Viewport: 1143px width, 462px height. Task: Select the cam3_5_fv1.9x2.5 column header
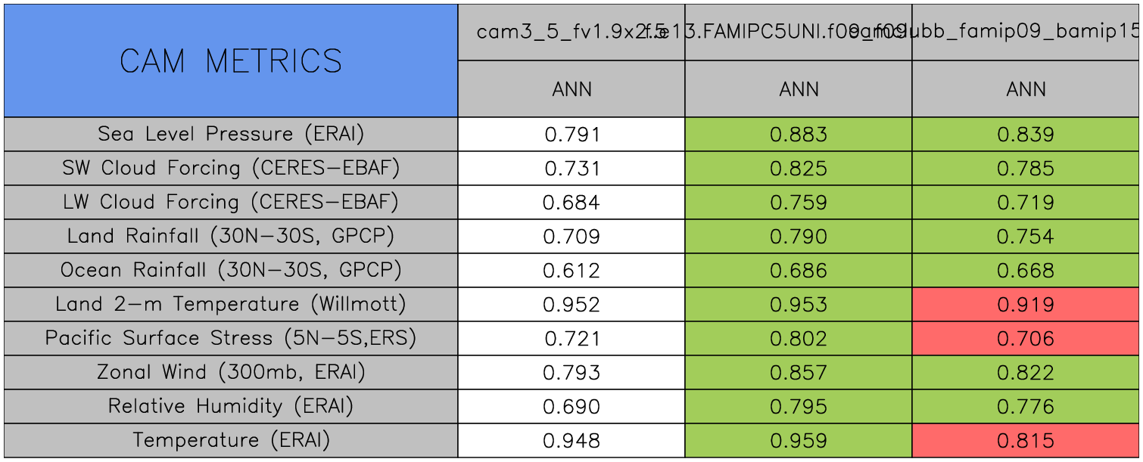click(x=571, y=33)
